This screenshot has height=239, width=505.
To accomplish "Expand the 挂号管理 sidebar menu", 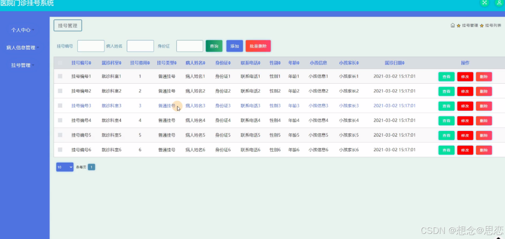I will click(23, 65).
